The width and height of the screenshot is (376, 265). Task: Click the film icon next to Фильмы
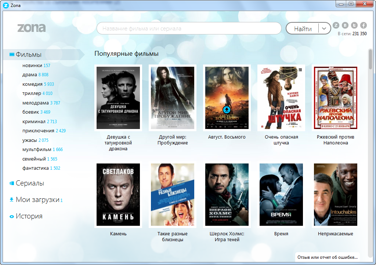[12, 55]
